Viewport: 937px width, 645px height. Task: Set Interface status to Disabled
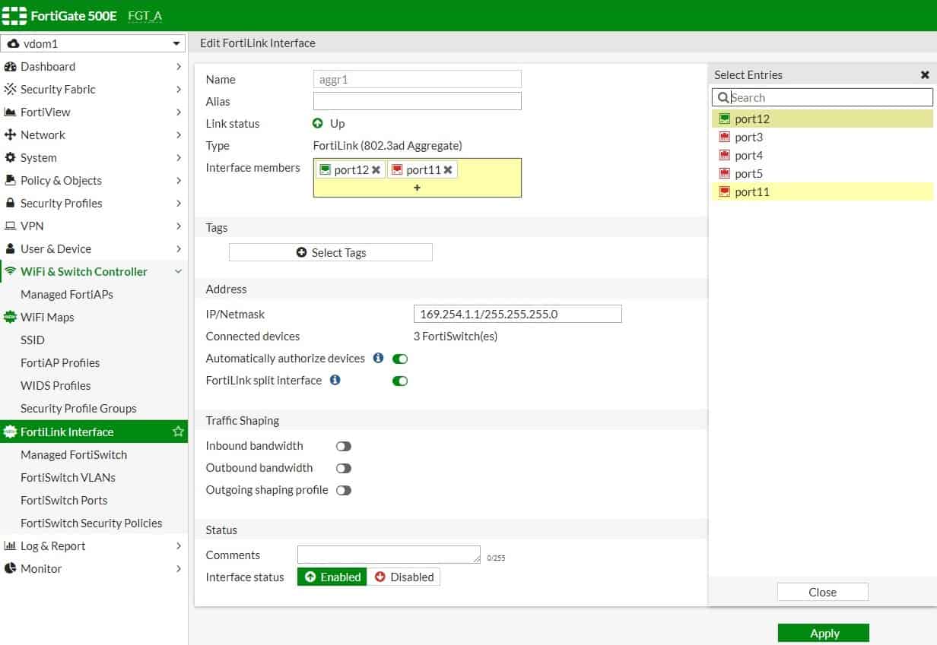404,577
